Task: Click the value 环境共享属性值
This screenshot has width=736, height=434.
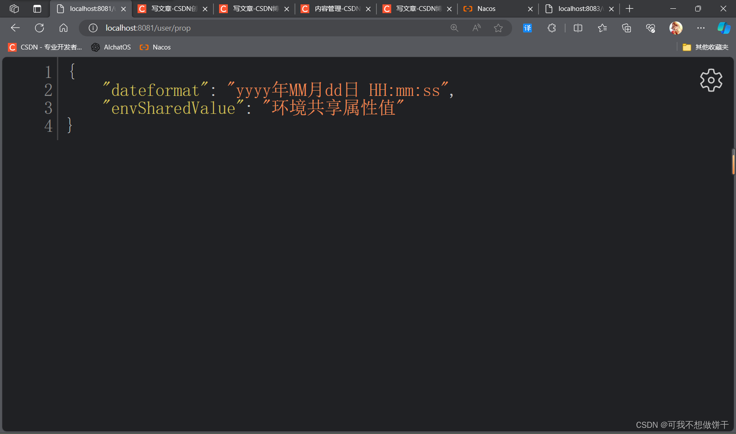Action: point(333,108)
